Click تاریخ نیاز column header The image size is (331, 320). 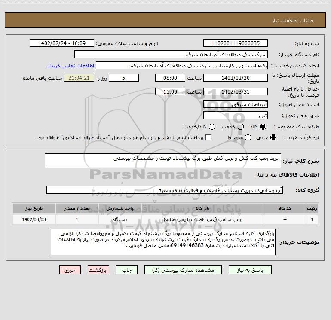(x=34, y=208)
